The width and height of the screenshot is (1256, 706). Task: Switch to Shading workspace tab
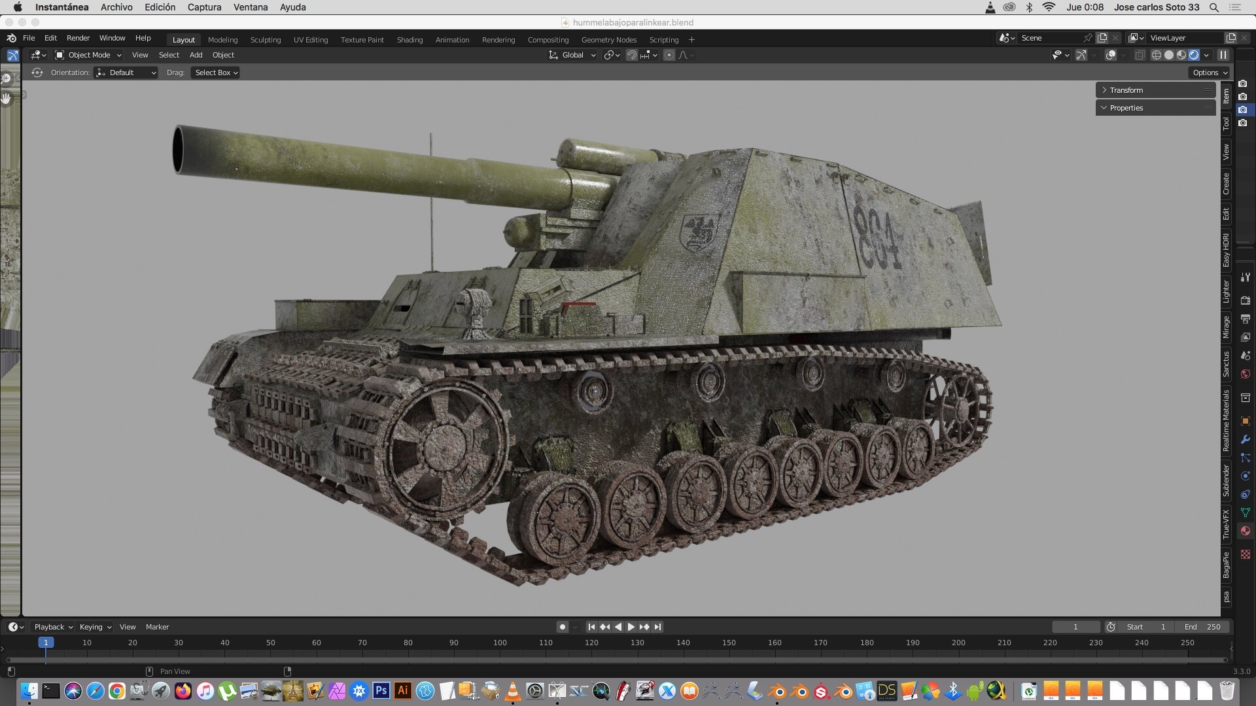coord(410,40)
